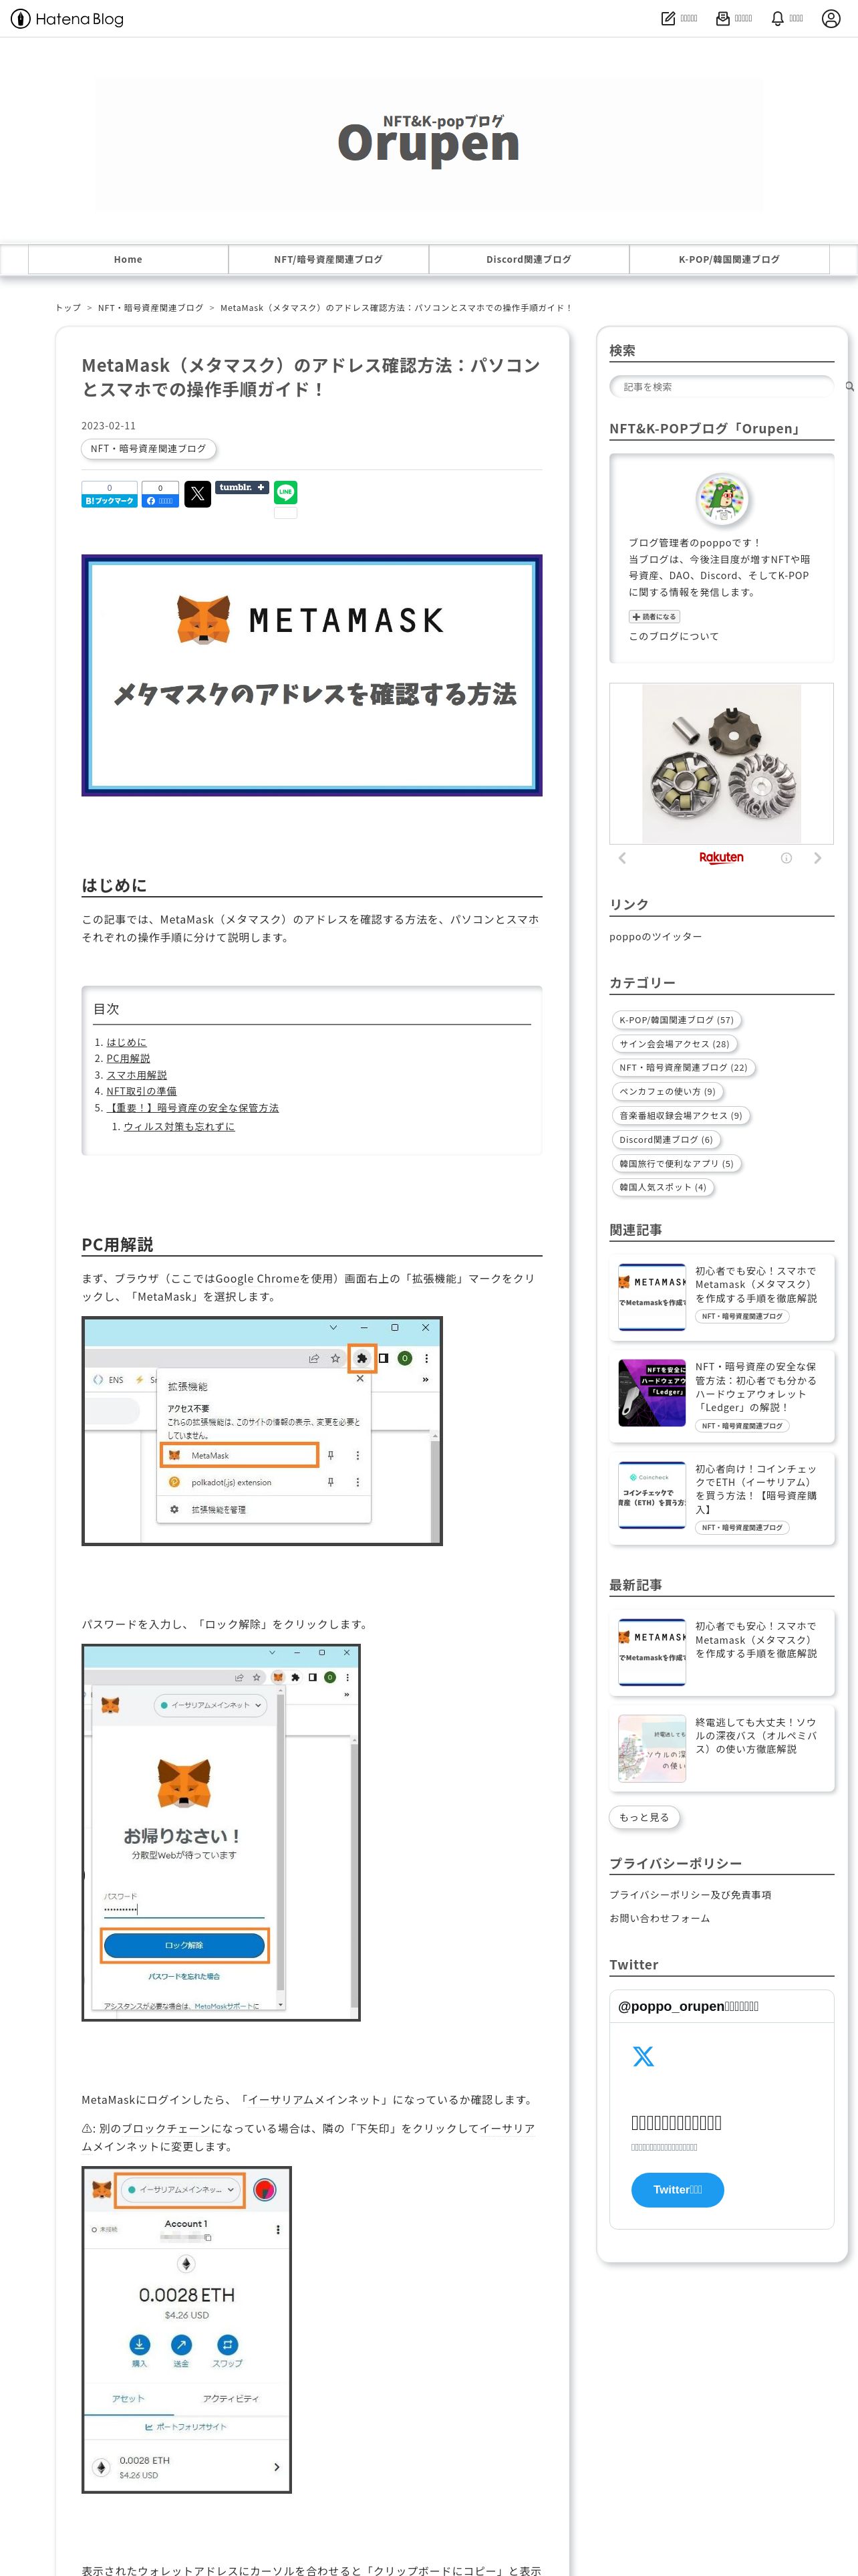Click the Chrome extensions menu screenshot
This screenshot has height=2576, width=858.
(x=262, y=1431)
